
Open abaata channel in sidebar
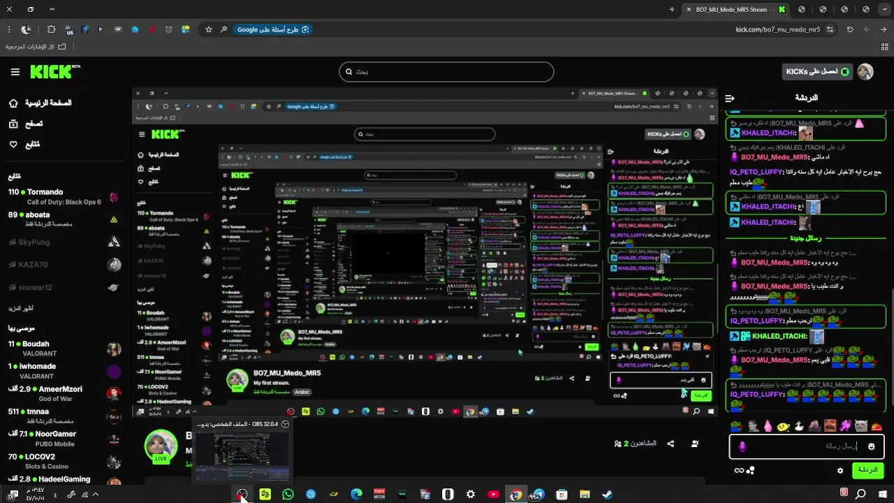(63, 219)
